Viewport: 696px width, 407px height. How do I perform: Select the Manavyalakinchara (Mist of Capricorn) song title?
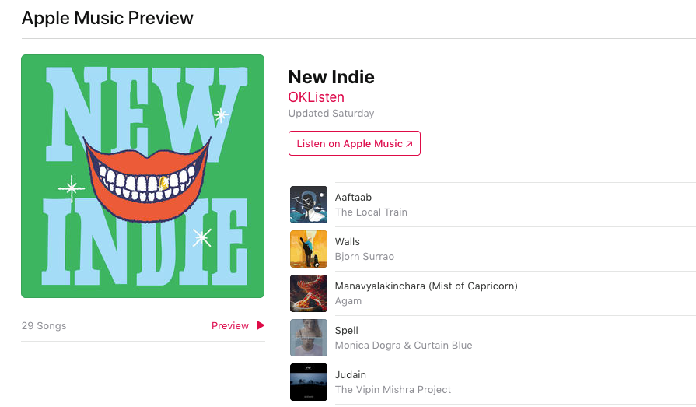426,286
